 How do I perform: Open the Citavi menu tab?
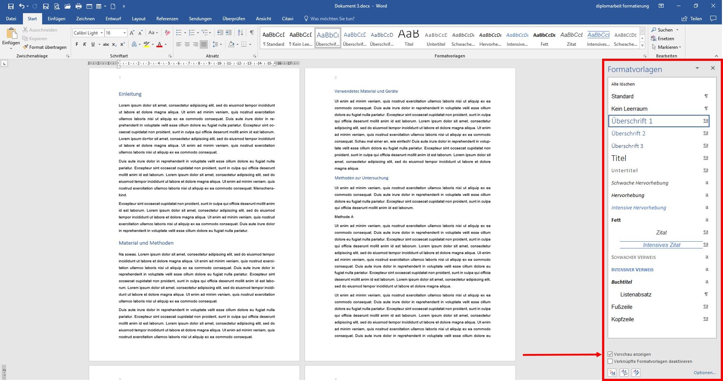pyautogui.click(x=287, y=18)
